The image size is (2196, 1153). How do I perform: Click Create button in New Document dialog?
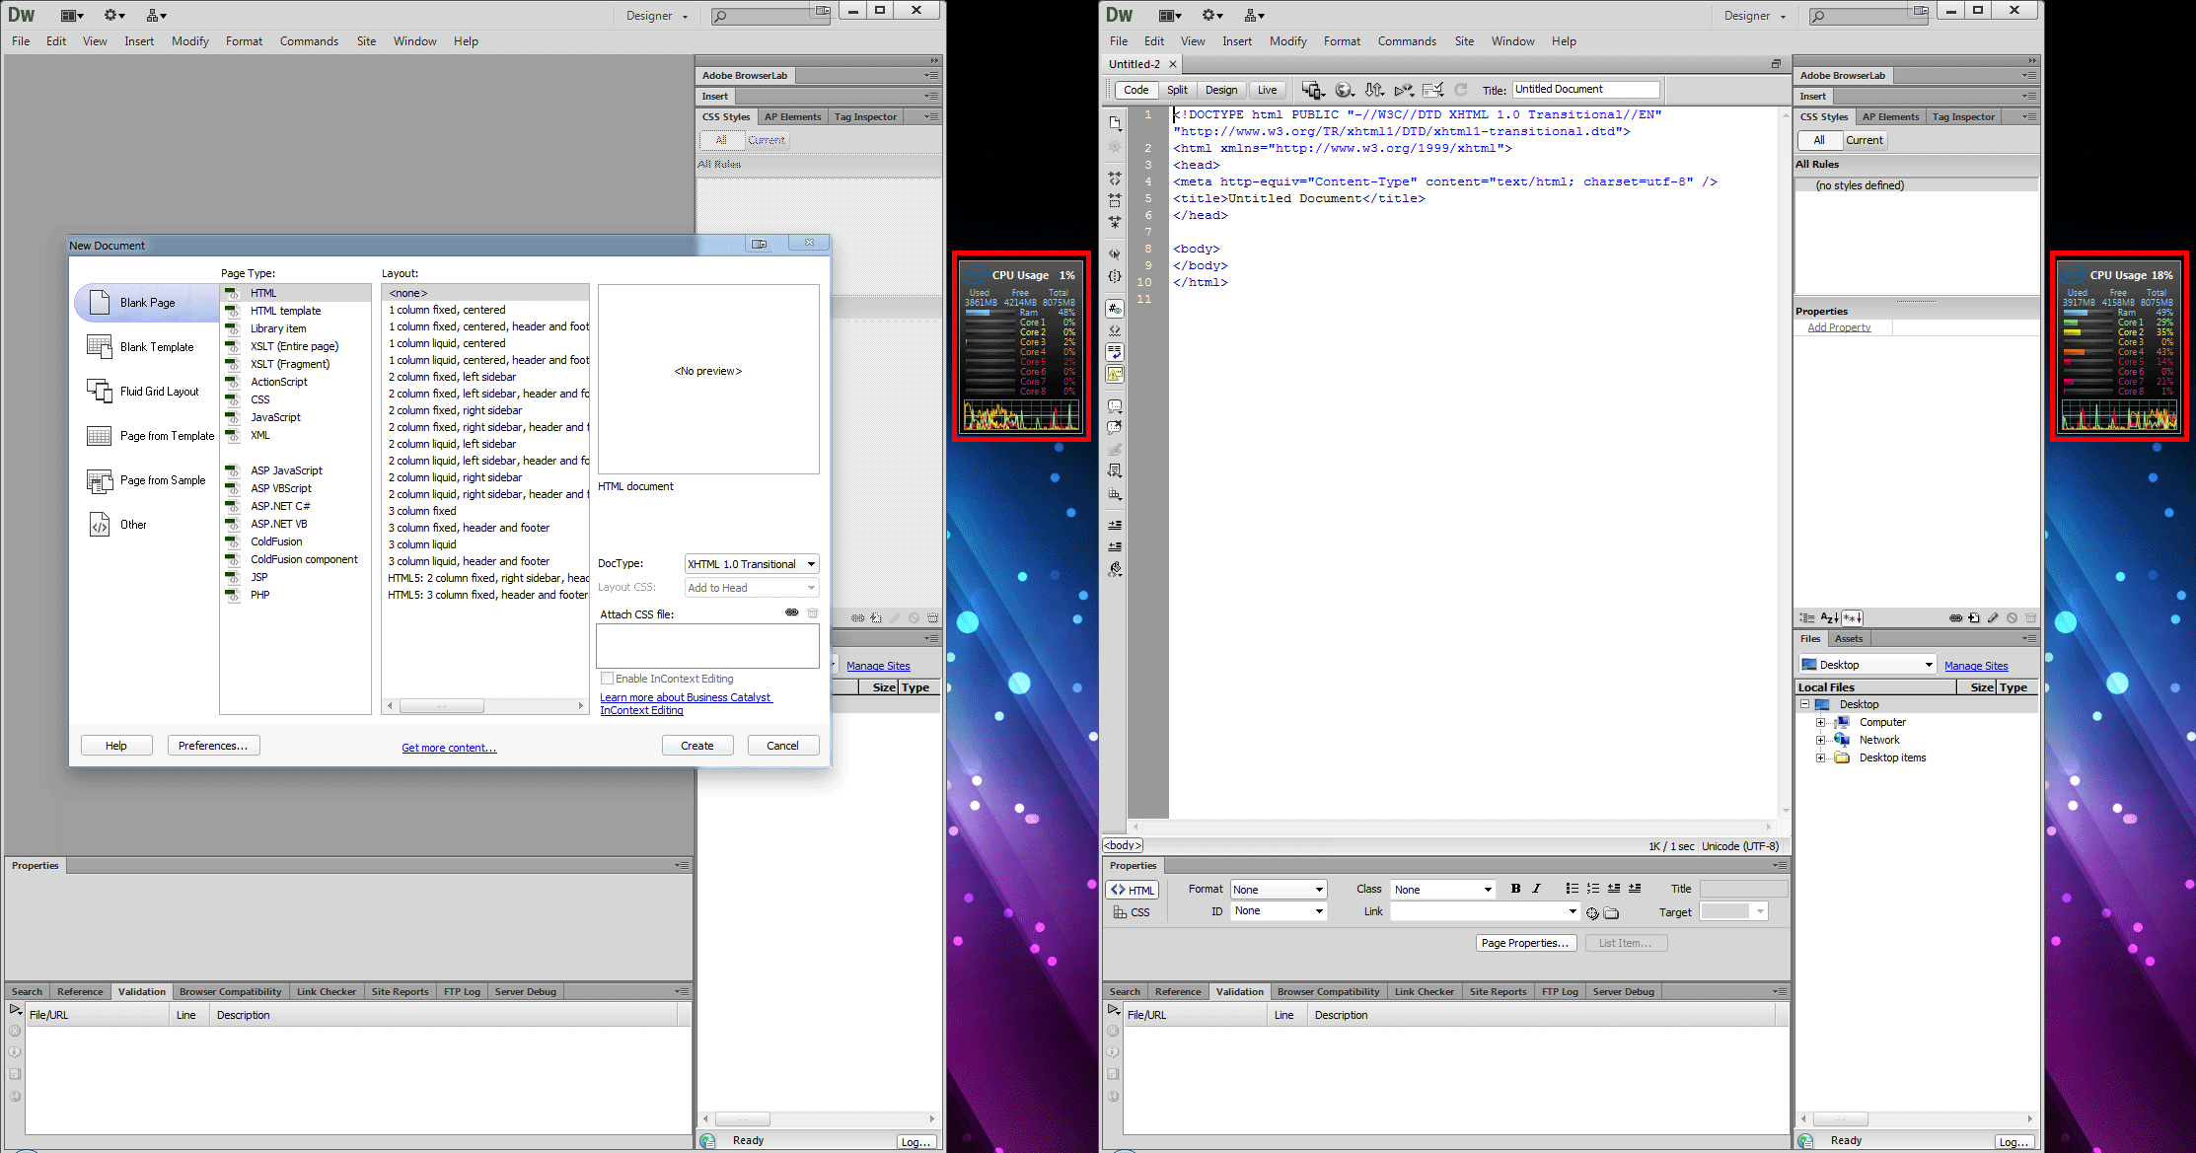pyautogui.click(x=697, y=746)
